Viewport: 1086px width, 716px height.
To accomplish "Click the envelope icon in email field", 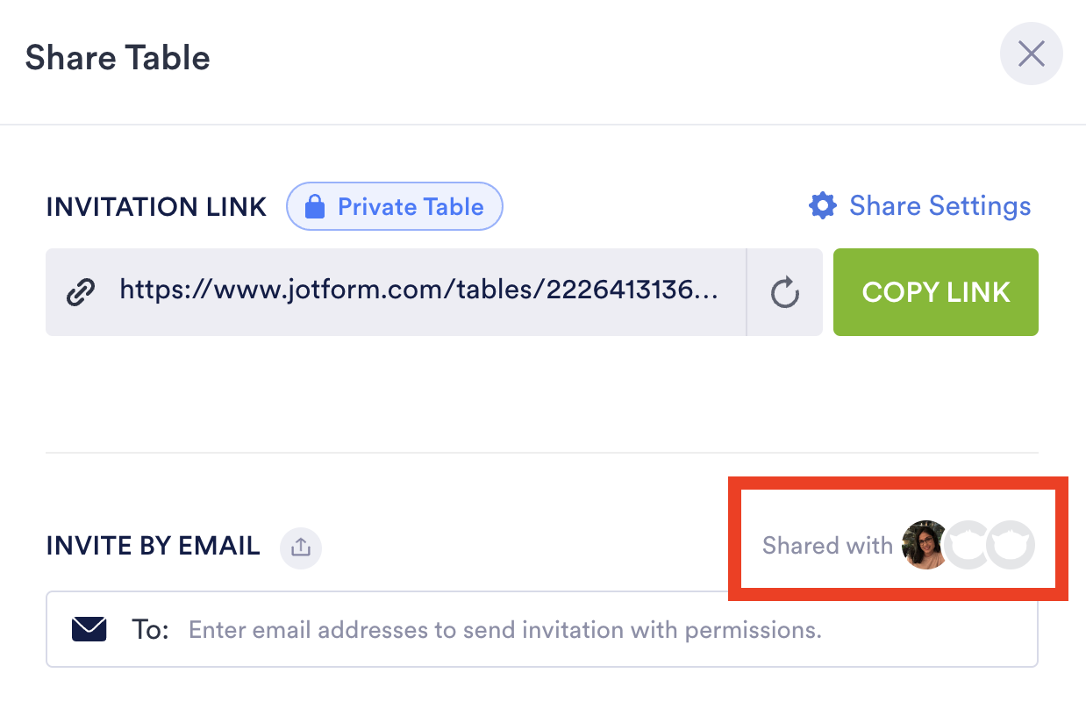I will point(89,629).
